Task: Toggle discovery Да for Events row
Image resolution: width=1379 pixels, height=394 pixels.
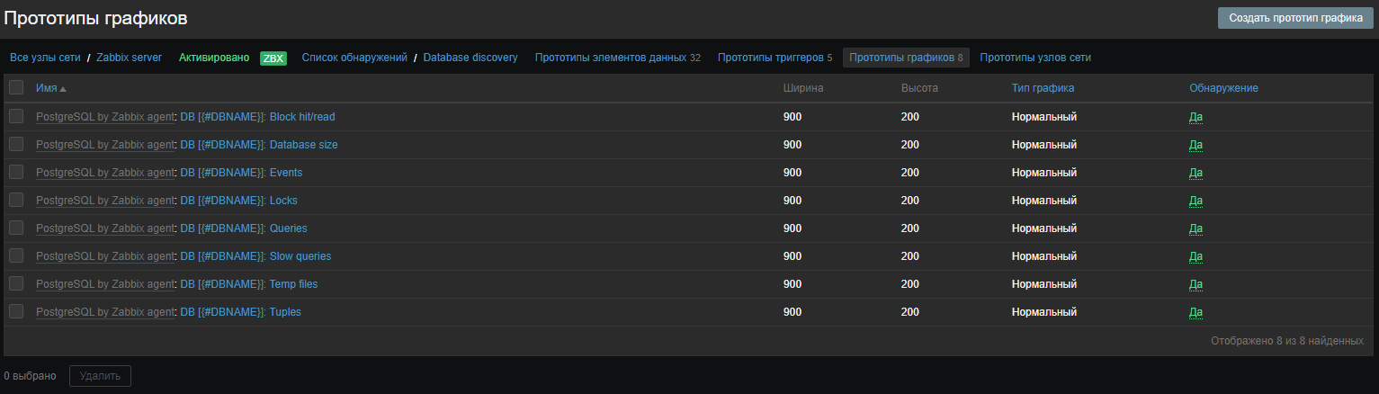Action: 1195,173
